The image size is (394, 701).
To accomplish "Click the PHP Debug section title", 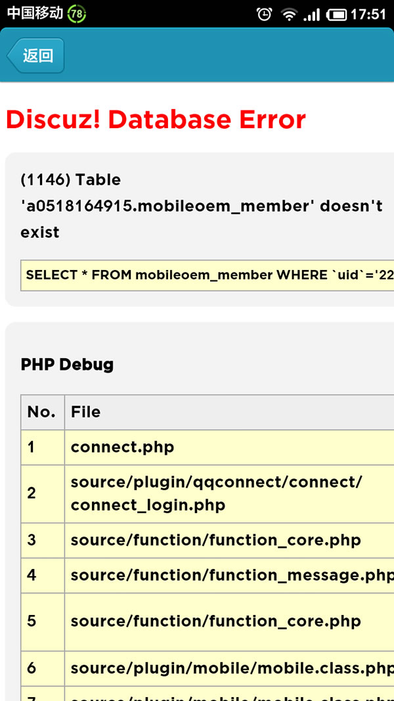I will [x=67, y=365].
